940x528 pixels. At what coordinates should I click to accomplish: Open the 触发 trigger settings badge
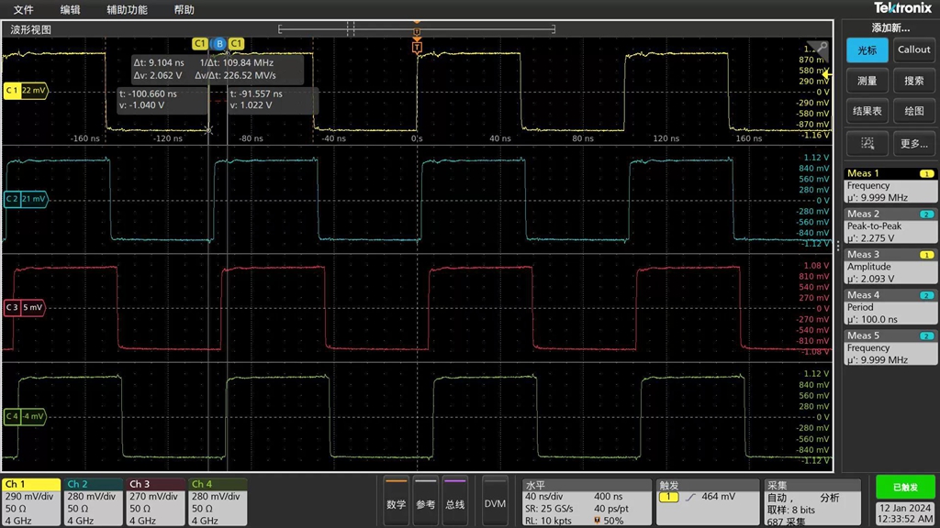coord(706,501)
